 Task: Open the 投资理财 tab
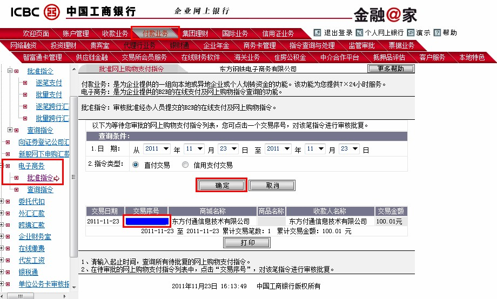[64, 46]
